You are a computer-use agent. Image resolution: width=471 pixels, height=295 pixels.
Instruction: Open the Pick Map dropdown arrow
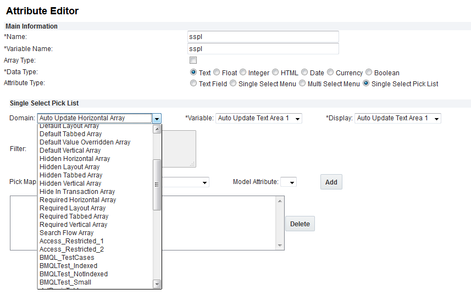(x=204, y=182)
